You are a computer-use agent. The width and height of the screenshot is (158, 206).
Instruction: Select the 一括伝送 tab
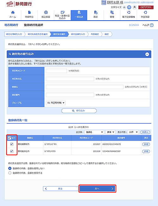tap(79, 15)
